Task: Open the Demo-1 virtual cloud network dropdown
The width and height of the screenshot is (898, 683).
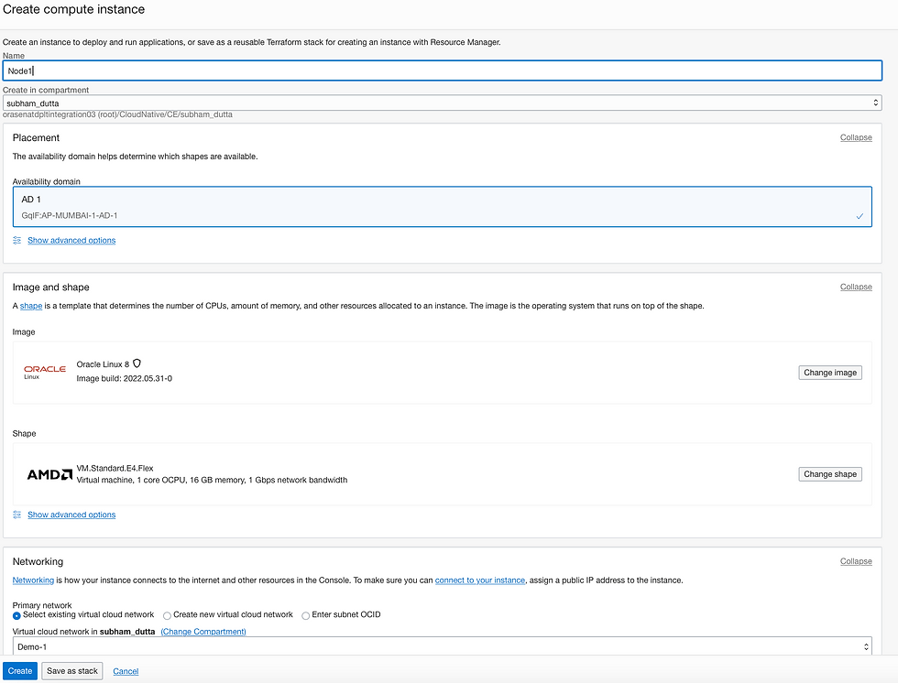Action: 442,646
